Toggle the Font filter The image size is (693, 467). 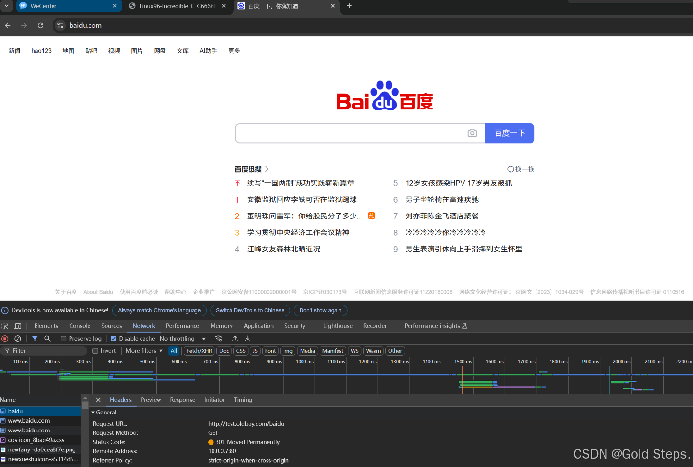[x=270, y=351]
